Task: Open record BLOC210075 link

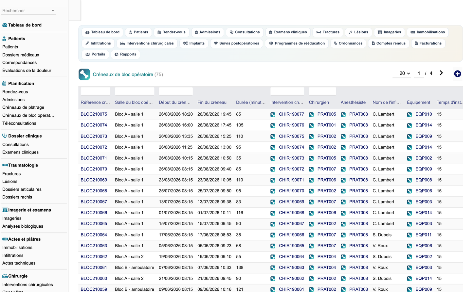Action: pos(94,114)
